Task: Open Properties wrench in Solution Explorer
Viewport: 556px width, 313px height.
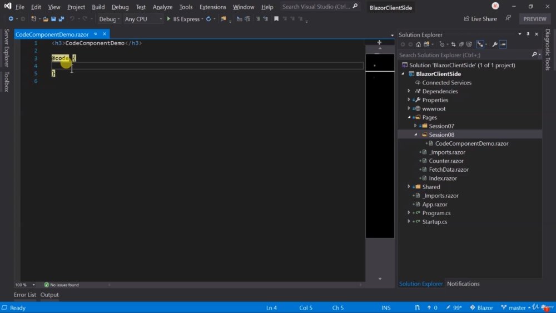Action: [x=495, y=44]
